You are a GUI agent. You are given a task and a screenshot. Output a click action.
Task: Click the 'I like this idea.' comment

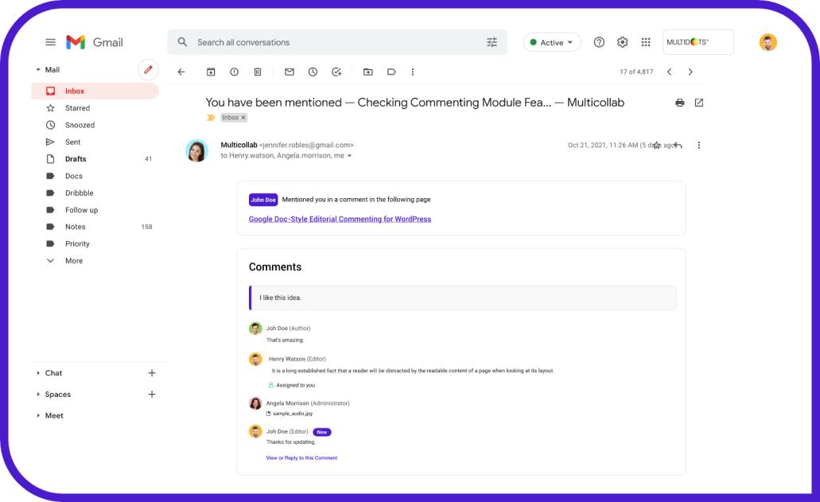[x=463, y=298]
